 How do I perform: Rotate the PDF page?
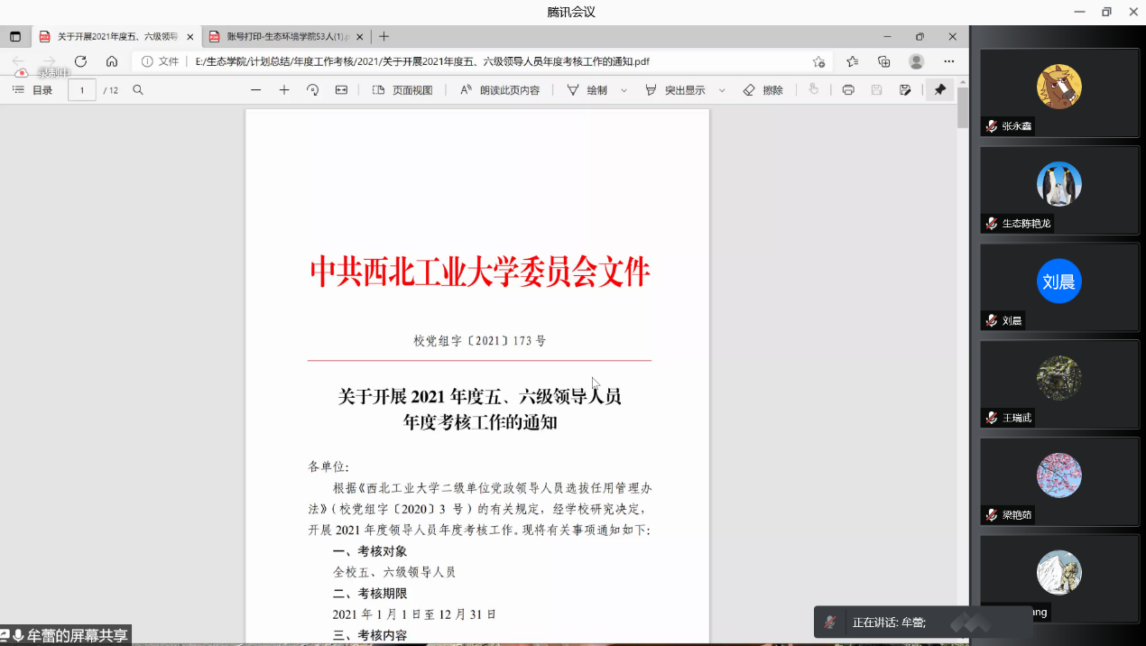coord(313,90)
